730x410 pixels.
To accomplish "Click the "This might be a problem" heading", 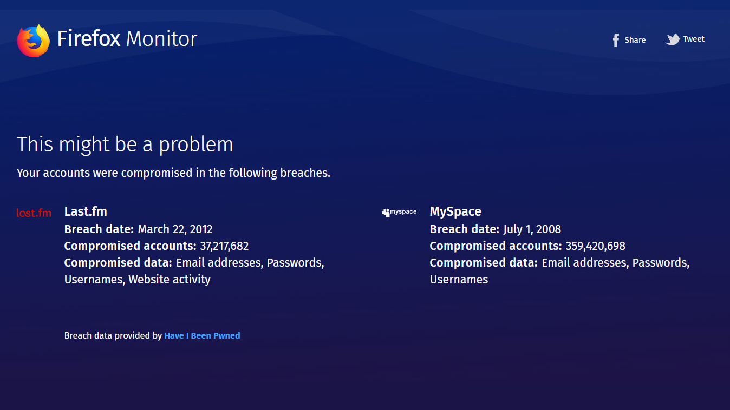I will [125, 144].
